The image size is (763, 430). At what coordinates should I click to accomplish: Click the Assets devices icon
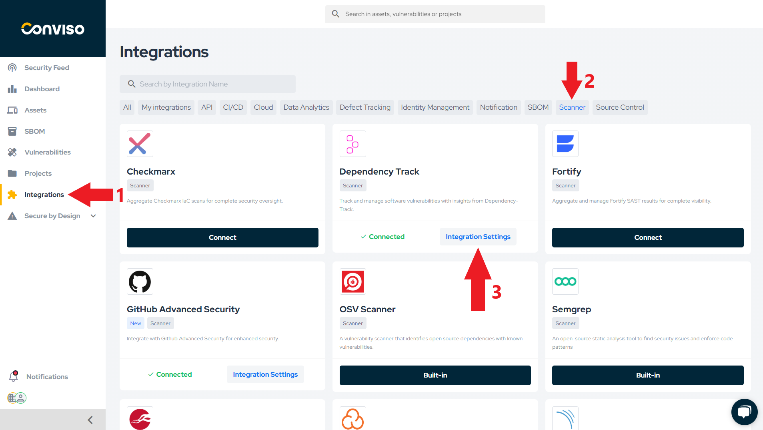coord(12,110)
